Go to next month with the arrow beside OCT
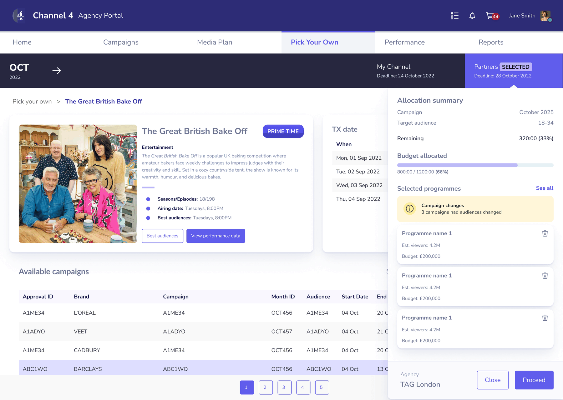The height and width of the screenshot is (400, 563). click(x=57, y=71)
